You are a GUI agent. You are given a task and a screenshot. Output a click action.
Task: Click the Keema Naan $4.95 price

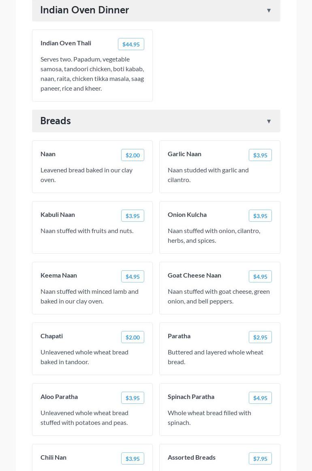(x=132, y=276)
